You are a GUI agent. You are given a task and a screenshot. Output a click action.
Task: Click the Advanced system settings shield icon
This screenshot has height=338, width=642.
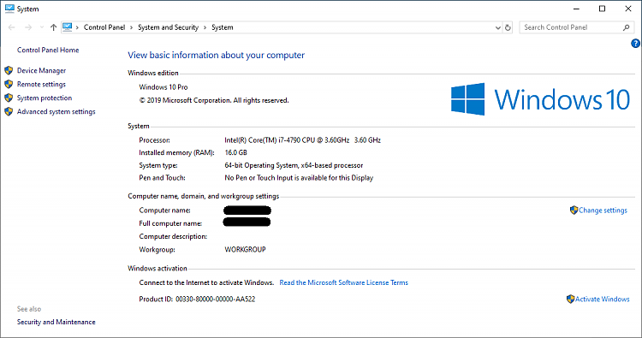click(9, 111)
